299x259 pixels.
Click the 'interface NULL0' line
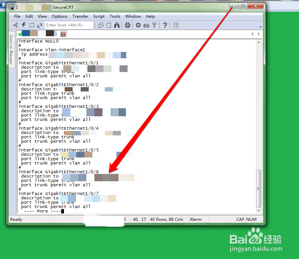pyautogui.click(x=39, y=41)
